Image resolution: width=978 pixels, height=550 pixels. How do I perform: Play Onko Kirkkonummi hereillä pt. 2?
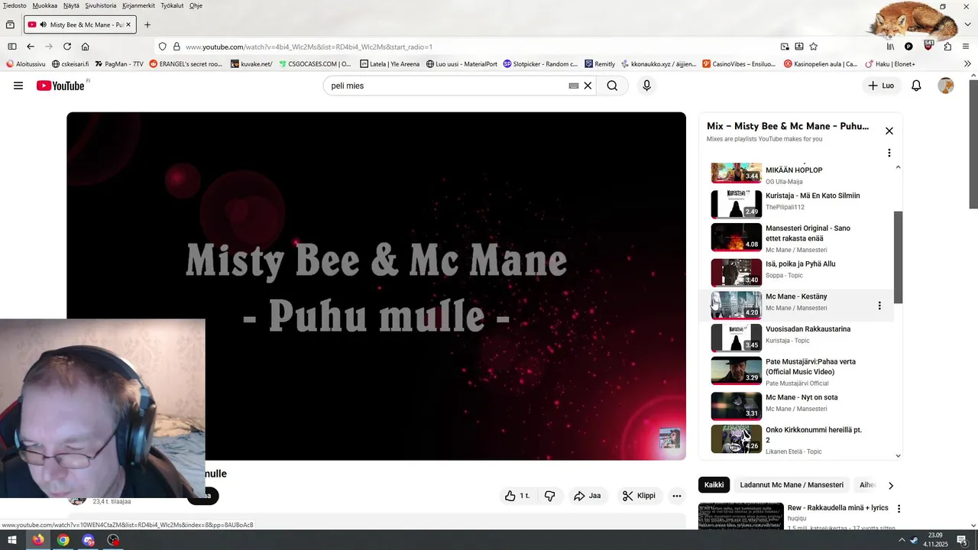[x=795, y=439]
